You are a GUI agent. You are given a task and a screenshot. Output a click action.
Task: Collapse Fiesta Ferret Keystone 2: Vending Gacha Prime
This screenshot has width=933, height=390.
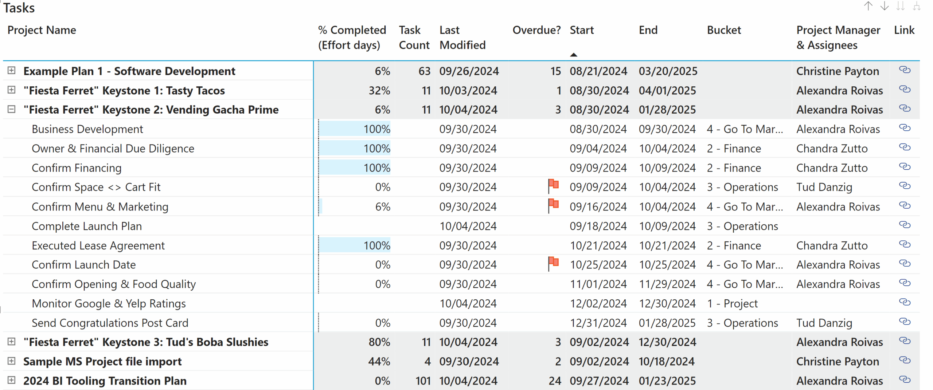tap(11, 109)
